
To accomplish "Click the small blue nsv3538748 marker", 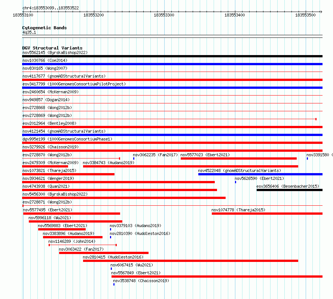I will pyautogui.click(x=114, y=284).
